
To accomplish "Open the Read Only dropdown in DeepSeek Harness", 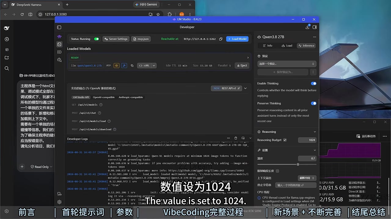I will (42, 167).
